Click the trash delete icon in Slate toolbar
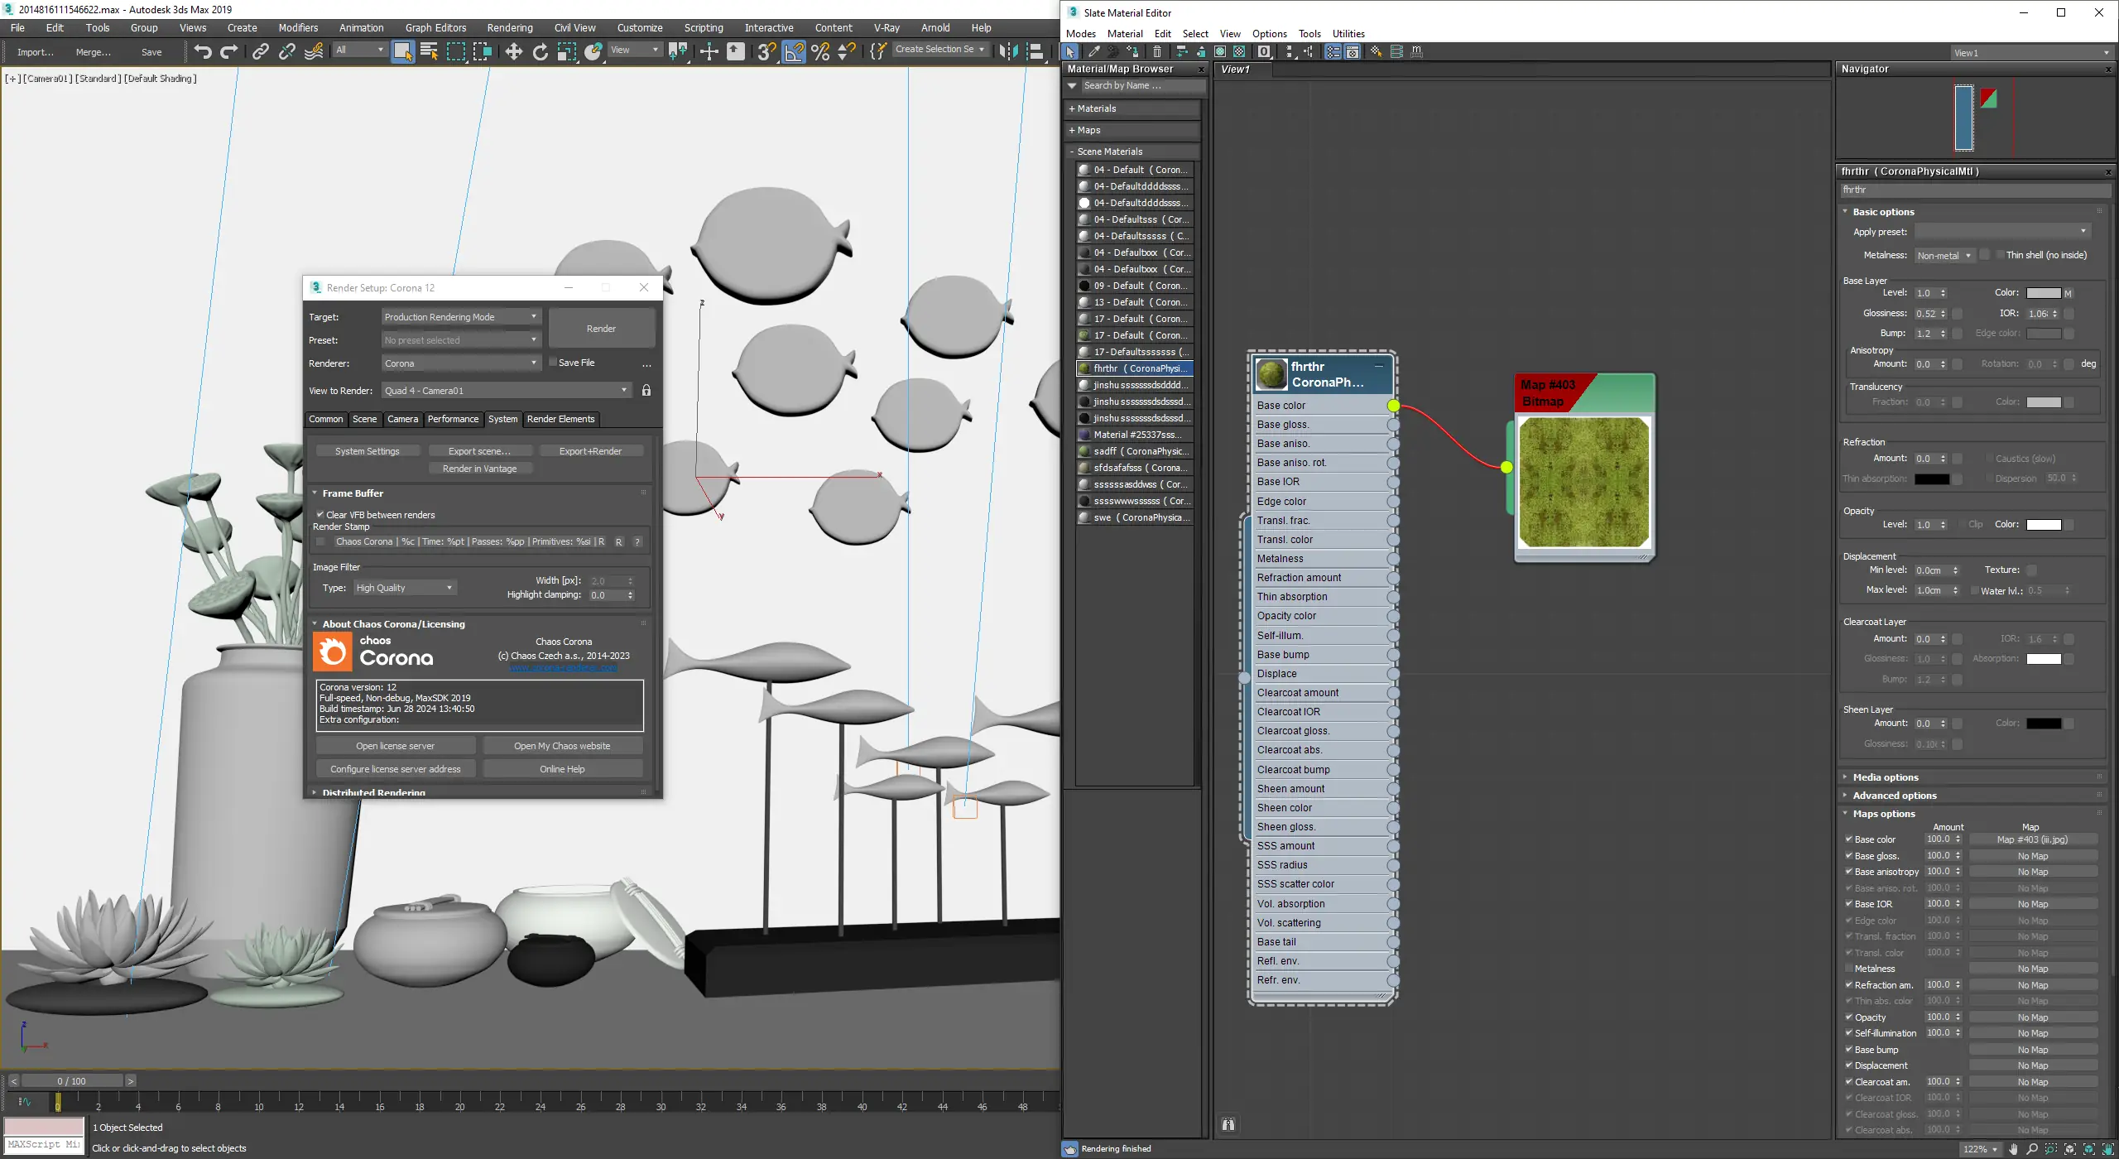The height and width of the screenshot is (1159, 2119). point(1157,51)
